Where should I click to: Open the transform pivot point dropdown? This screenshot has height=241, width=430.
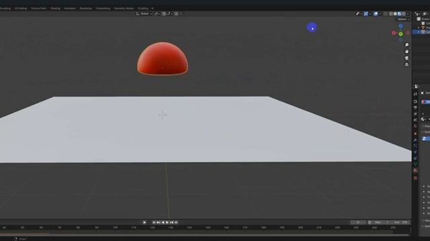click(x=157, y=13)
